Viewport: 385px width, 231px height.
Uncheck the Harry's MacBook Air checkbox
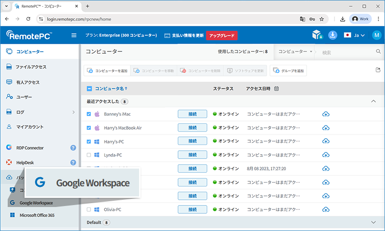click(89, 128)
